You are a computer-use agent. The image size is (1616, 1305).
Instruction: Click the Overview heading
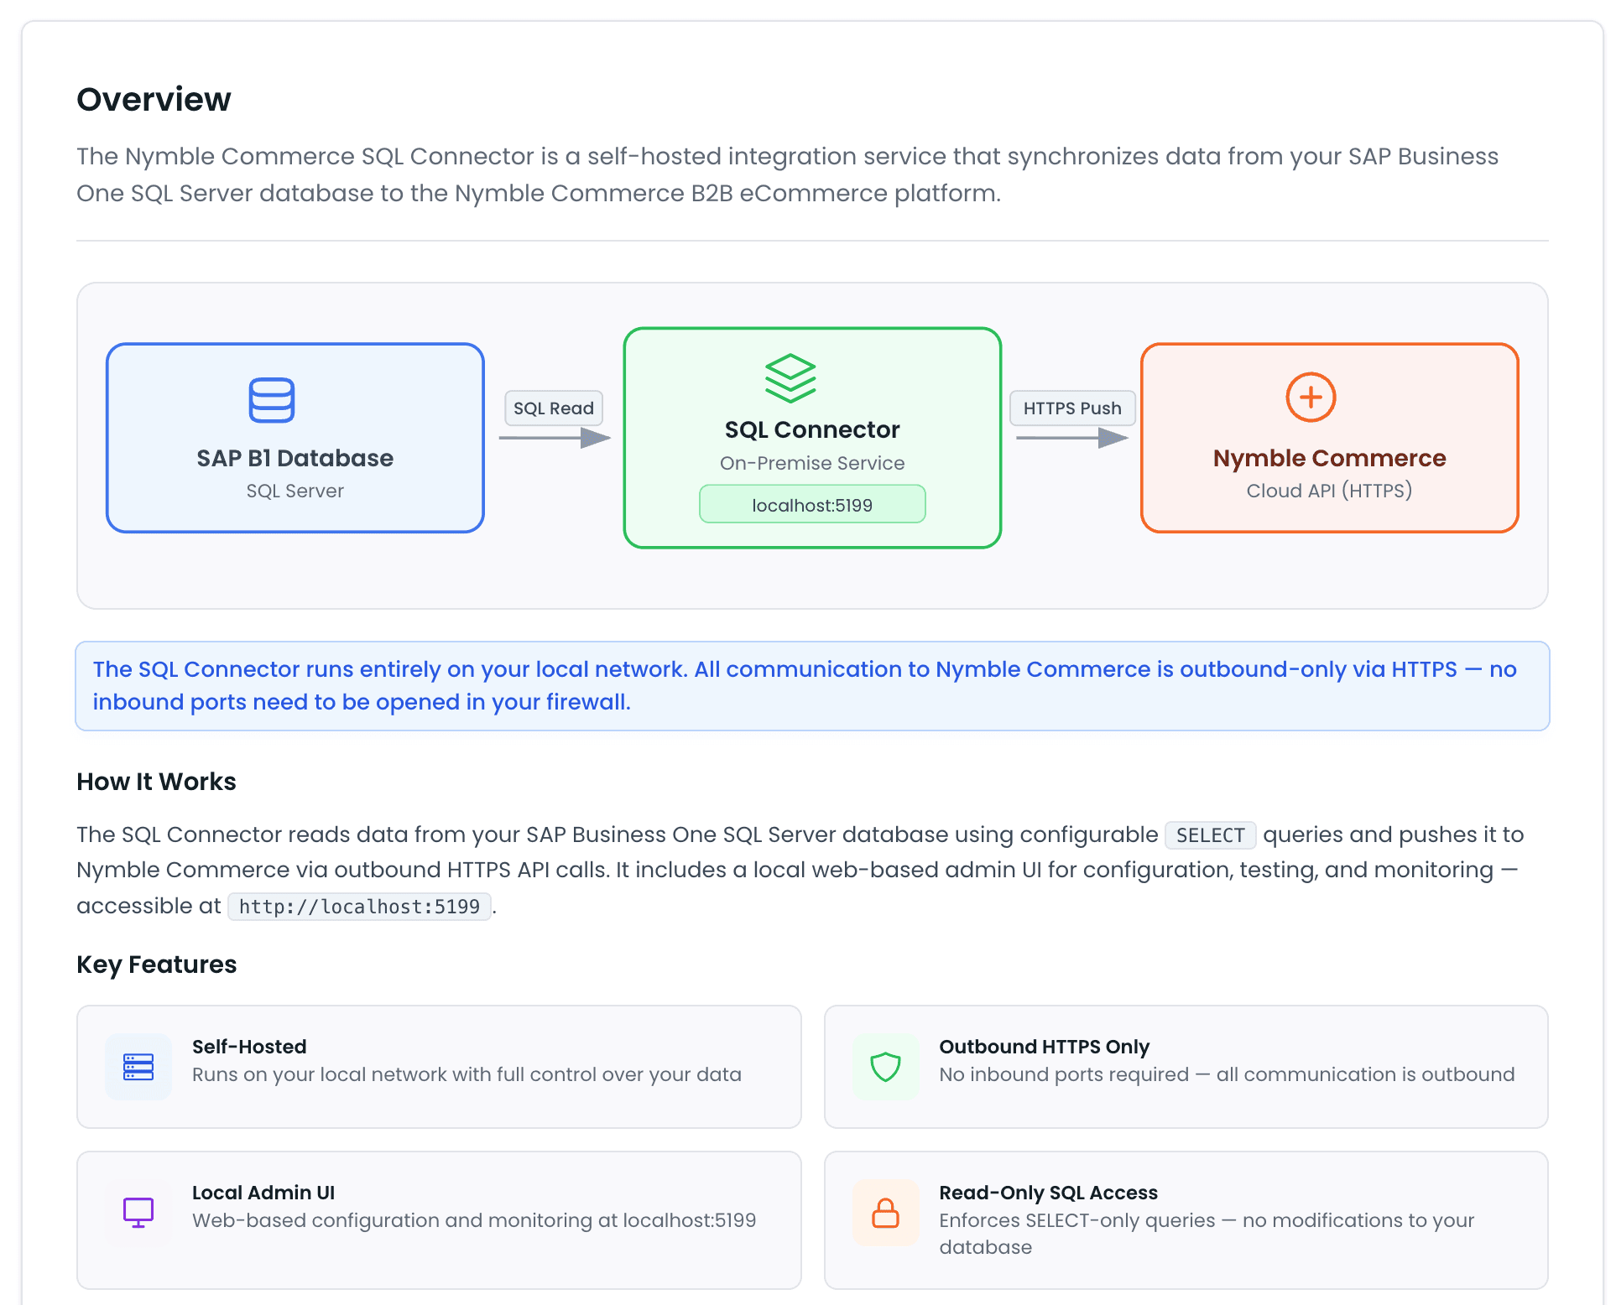[x=154, y=100]
